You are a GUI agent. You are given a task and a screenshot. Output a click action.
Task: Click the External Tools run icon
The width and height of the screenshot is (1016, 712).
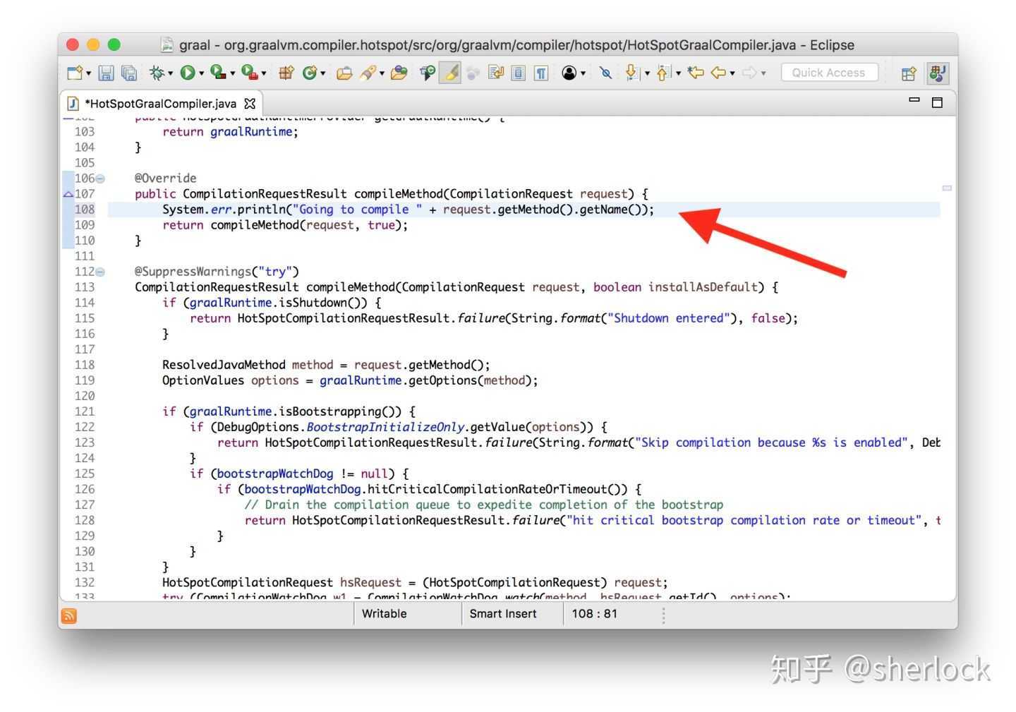(x=249, y=73)
